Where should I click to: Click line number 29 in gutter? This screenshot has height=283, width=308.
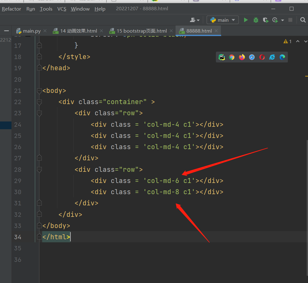18,181
